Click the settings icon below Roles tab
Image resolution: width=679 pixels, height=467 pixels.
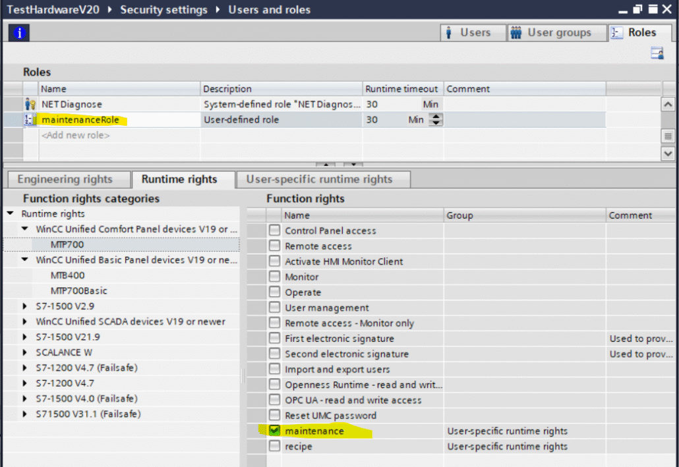click(x=657, y=54)
